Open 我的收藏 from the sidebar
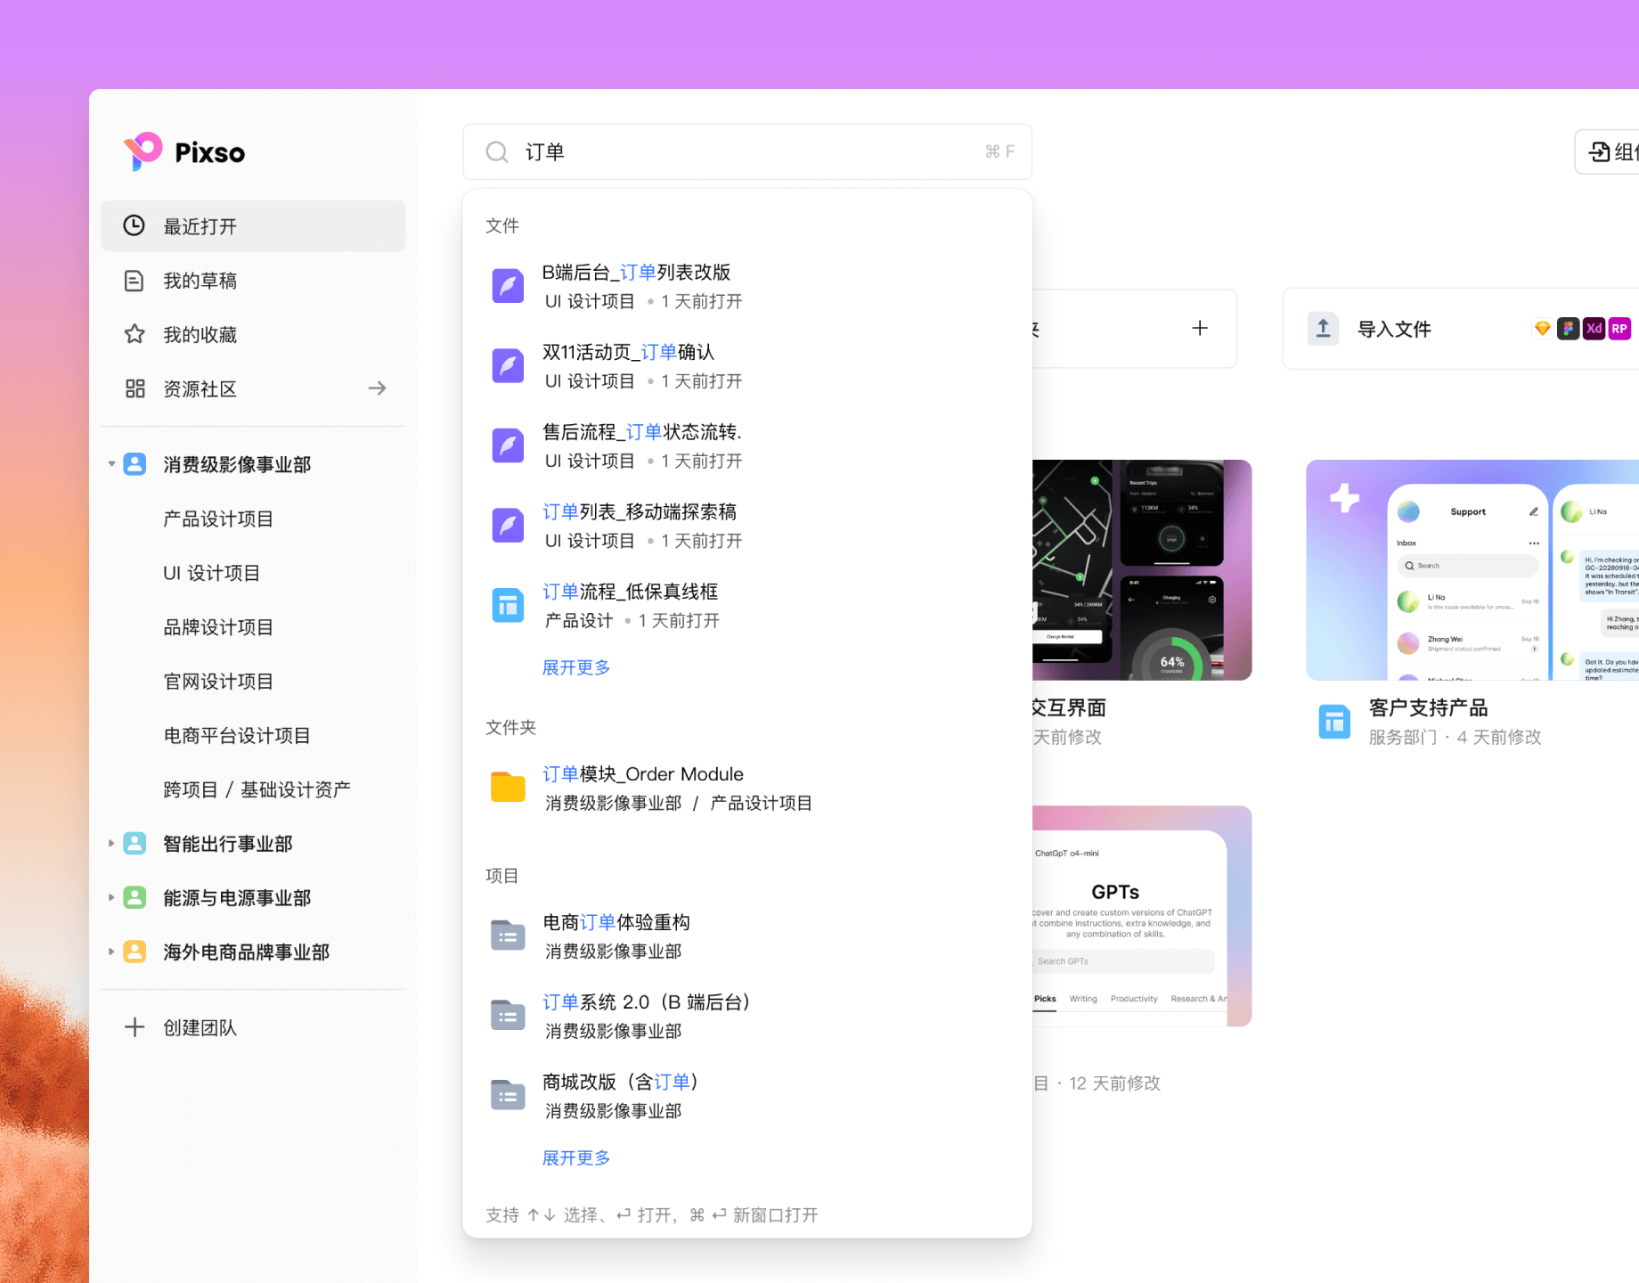Screen dimensions: 1639x1283 click(200, 334)
